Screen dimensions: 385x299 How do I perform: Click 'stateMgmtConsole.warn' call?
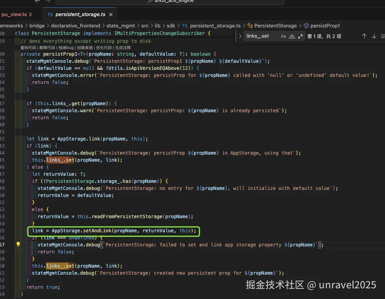click(62, 111)
